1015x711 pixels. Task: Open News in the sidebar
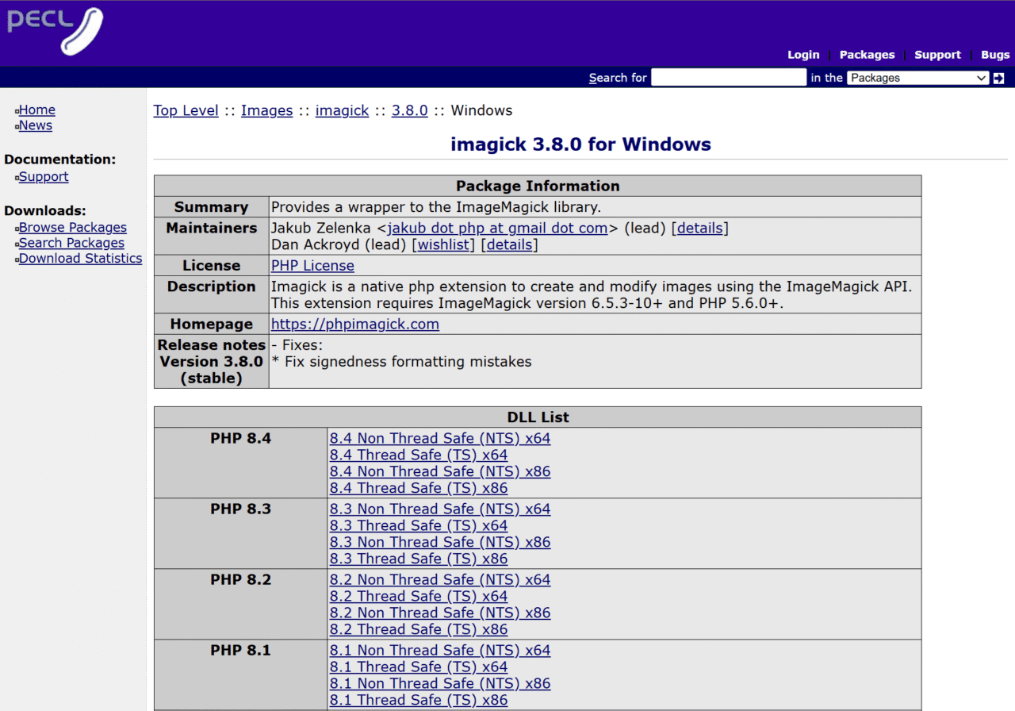[x=36, y=125]
